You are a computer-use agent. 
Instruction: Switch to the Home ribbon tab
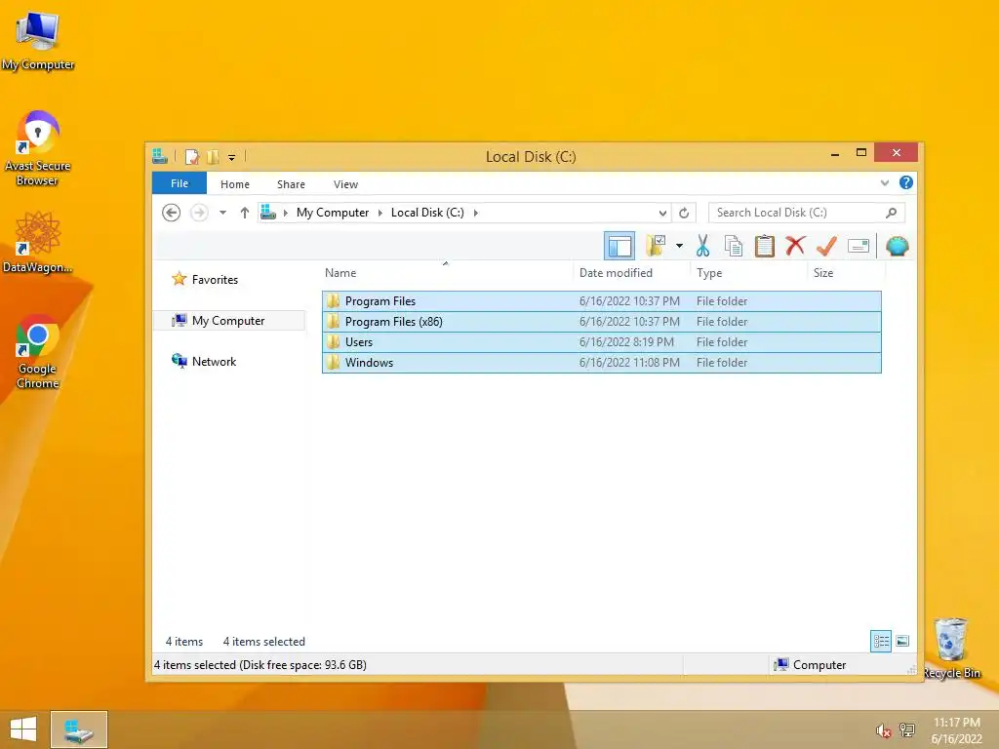[235, 184]
